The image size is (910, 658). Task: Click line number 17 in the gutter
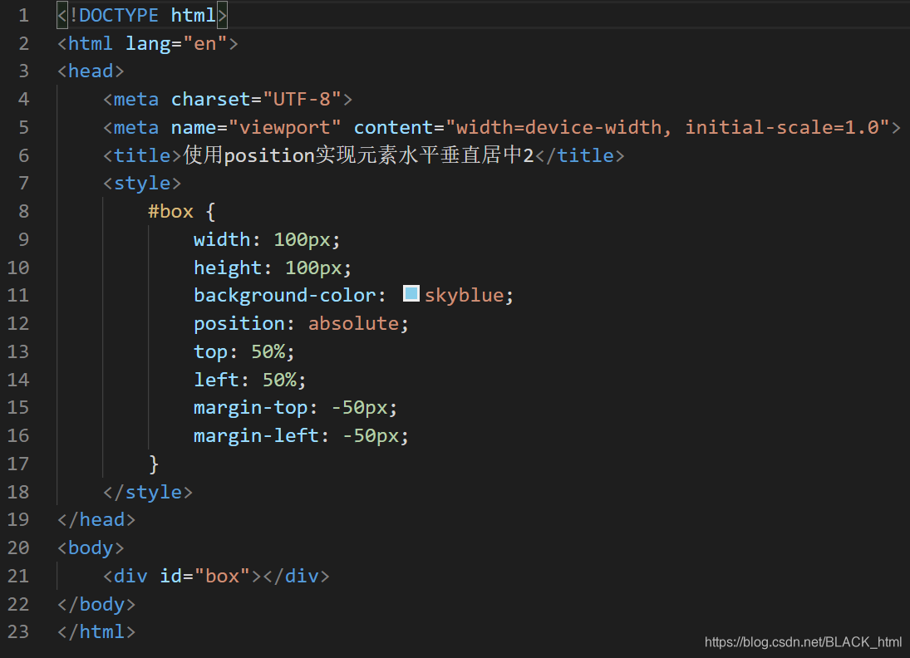[18, 464]
